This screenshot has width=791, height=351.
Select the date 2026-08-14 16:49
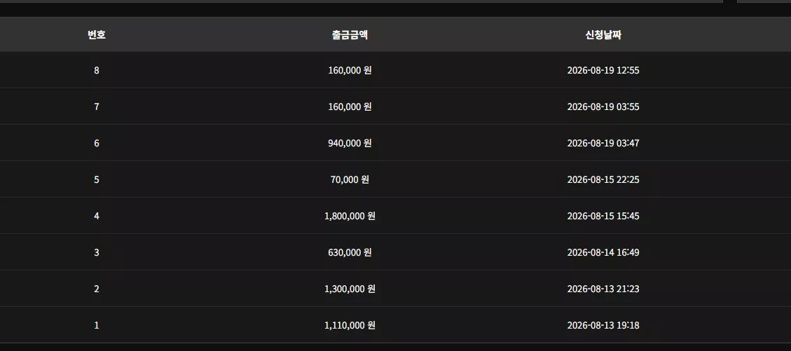coord(603,252)
